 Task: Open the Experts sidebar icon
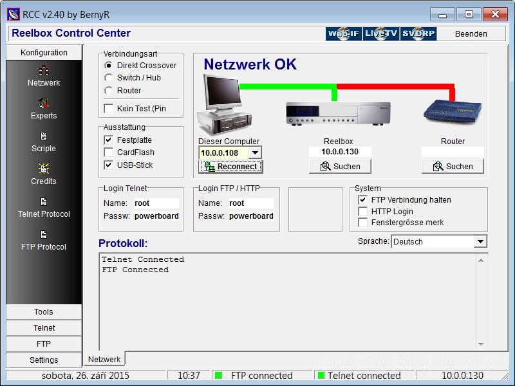(44, 103)
